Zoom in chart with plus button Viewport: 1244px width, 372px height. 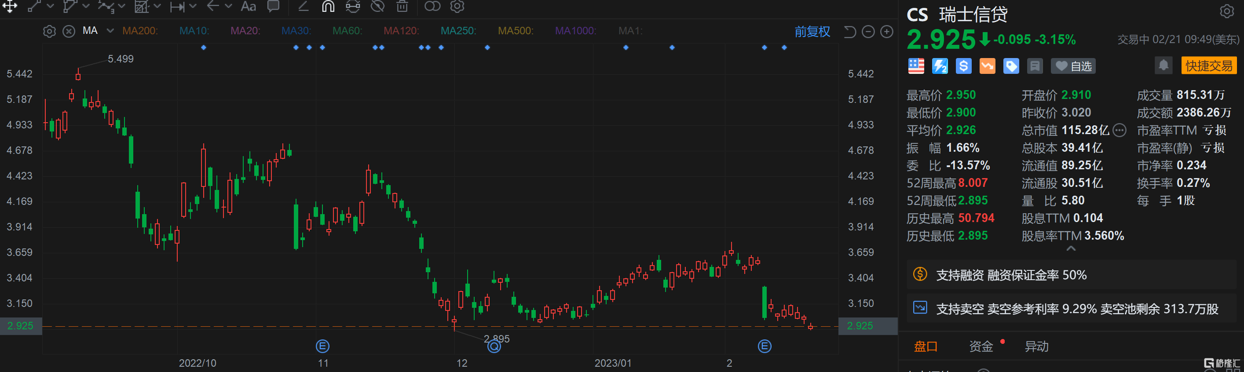[x=887, y=32]
